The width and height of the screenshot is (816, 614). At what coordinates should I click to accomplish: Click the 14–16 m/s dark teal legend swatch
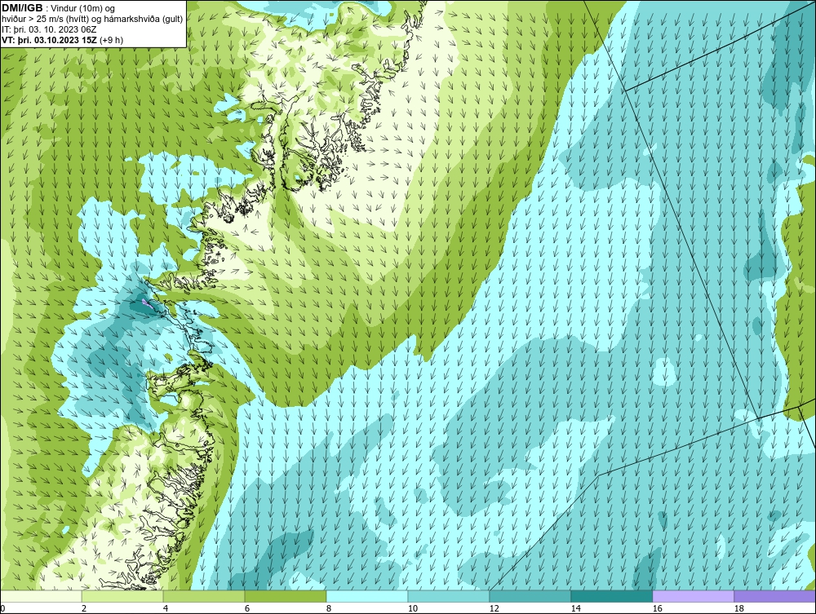(x=611, y=596)
